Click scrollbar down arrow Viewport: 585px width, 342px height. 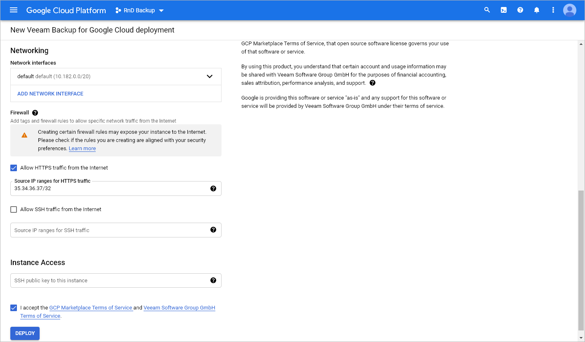pyautogui.click(x=581, y=338)
